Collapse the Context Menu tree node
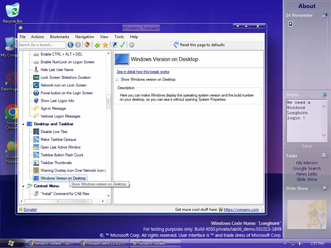 pyautogui.click(x=23, y=186)
